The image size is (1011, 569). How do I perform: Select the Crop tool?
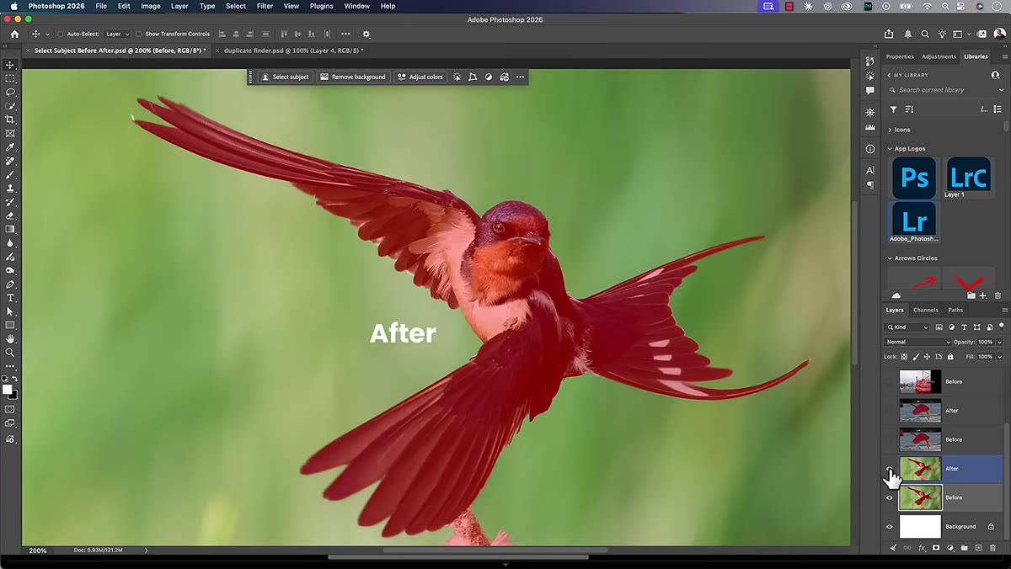(10, 120)
